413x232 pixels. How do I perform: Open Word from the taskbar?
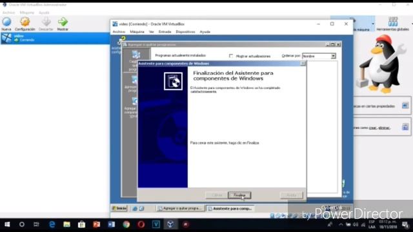pos(112,224)
